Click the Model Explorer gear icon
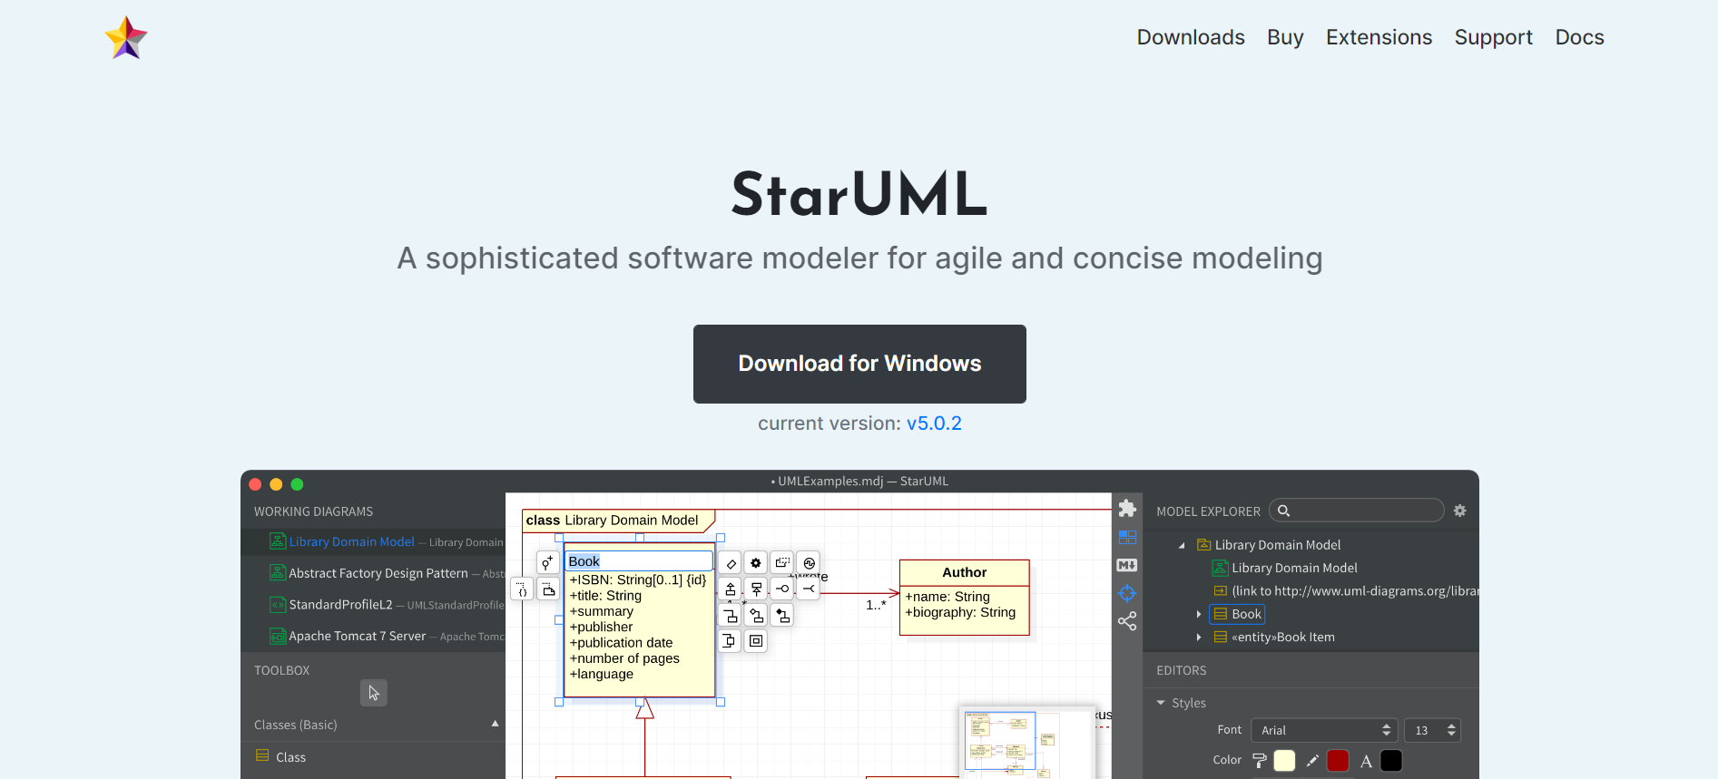 pos(1459,511)
